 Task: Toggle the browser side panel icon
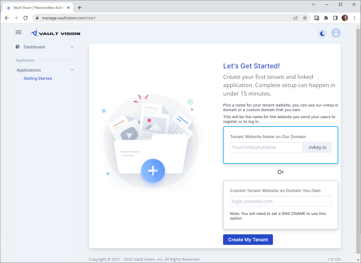pyautogui.click(x=335, y=18)
